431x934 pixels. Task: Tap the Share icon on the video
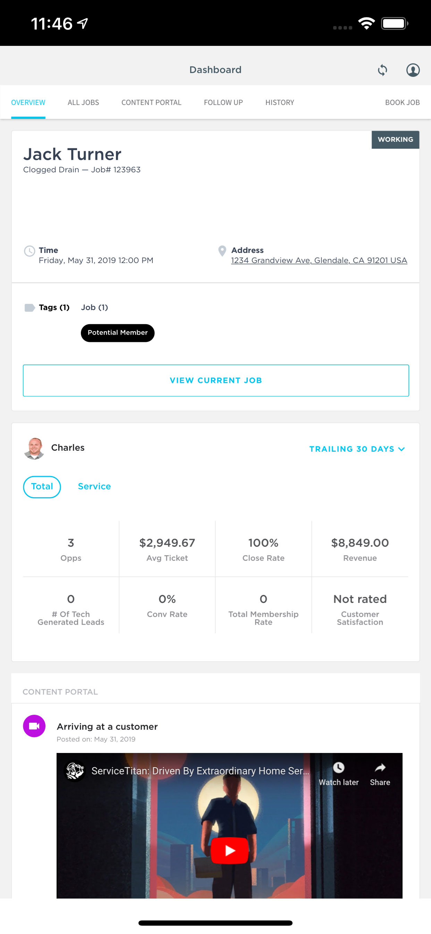[380, 767]
